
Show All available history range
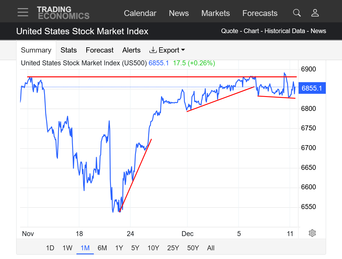[211, 248]
